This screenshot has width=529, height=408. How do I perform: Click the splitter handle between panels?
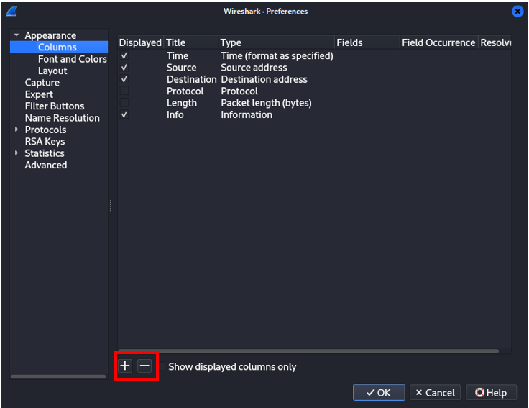click(x=111, y=205)
